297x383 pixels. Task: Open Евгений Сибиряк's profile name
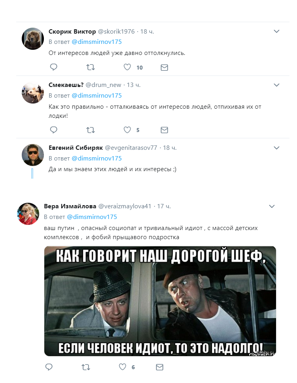tap(76, 148)
